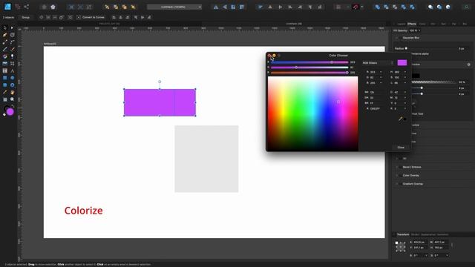The width and height of the screenshot is (475, 267).
Task: Click the Subtract boolean operation icon
Action: pyautogui.click(x=386, y=7)
